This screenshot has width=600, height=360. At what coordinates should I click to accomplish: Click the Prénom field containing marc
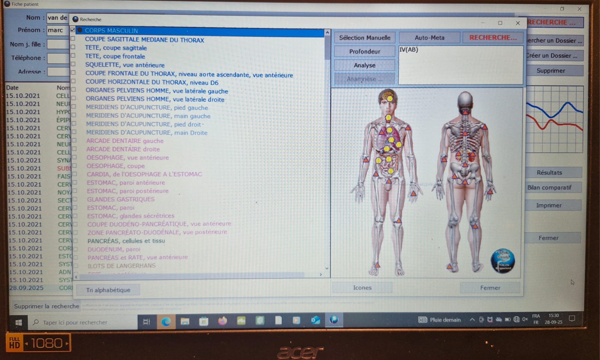coord(58,30)
